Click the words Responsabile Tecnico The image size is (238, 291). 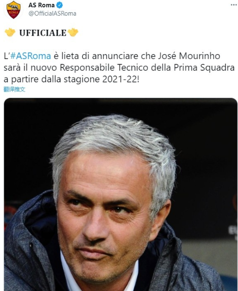tap(104, 68)
